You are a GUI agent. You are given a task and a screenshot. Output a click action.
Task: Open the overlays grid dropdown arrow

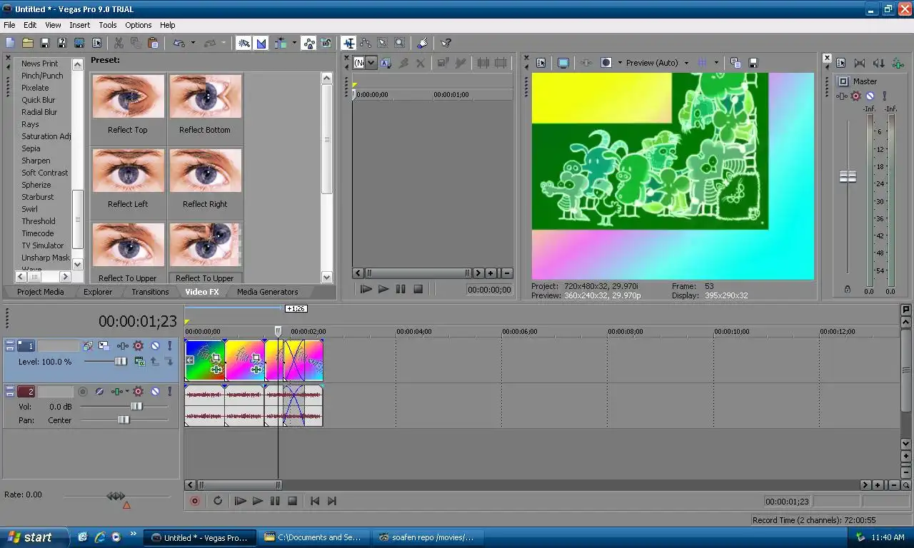(716, 63)
